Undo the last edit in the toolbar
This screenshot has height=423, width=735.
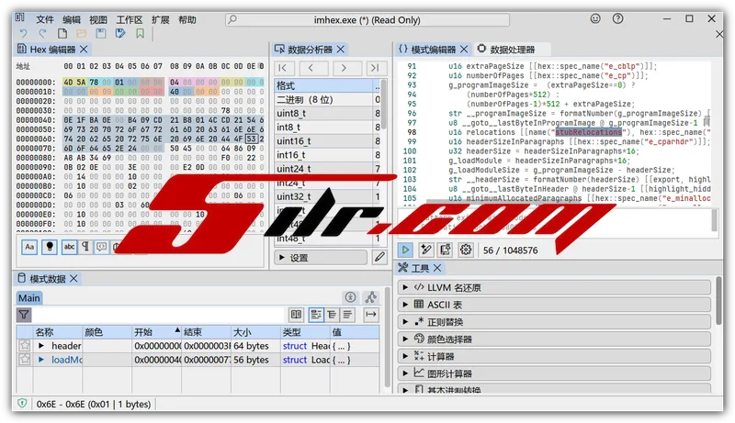tap(24, 34)
